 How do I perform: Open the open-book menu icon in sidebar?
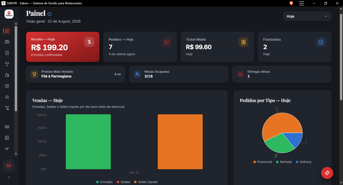[x=7, y=86]
